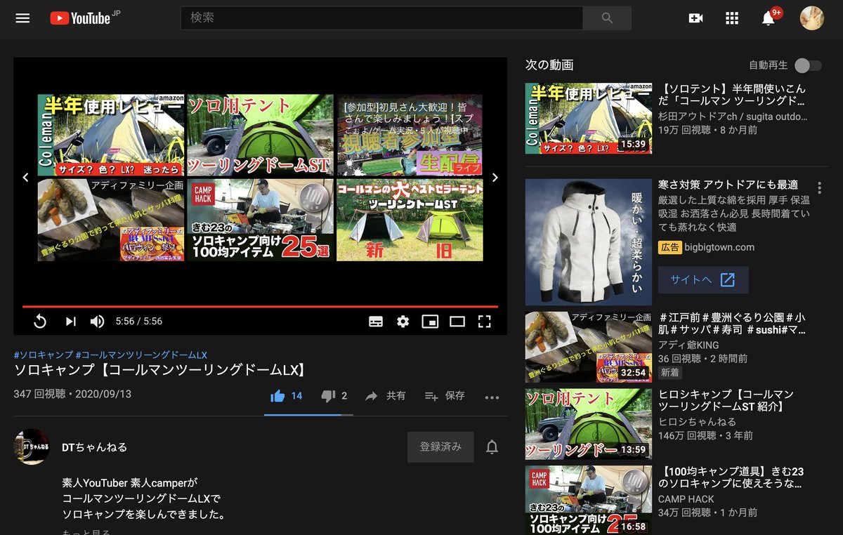This screenshot has width=843, height=535.
Task: Open the DTちゃんねる channel name
Action: tap(95, 447)
